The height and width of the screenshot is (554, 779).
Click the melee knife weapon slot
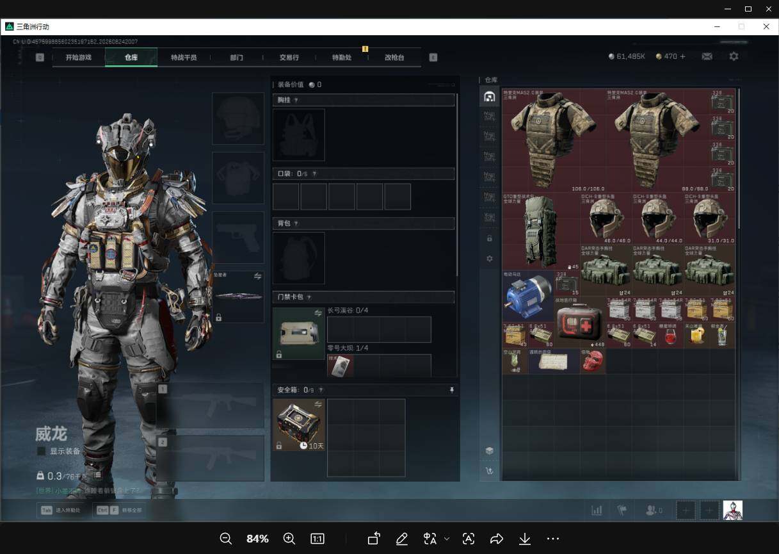(x=238, y=297)
